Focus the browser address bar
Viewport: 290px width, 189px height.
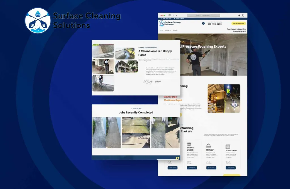(203, 15)
